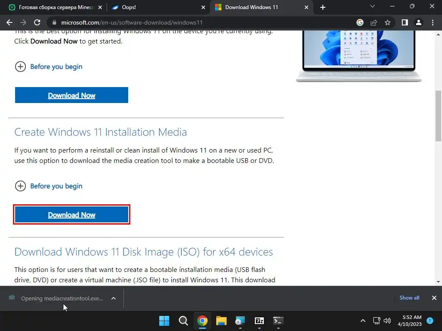Open volume control tray icon
This screenshot has width=442, height=331.
(x=387, y=321)
